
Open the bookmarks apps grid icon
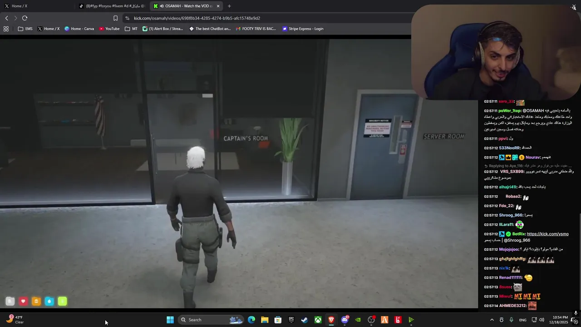[x=6, y=29]
